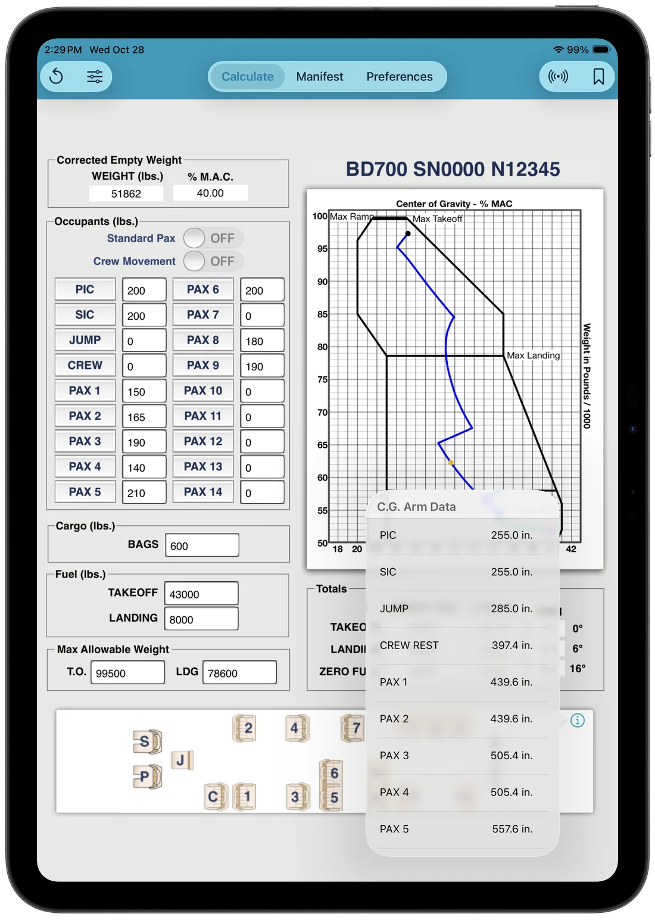Viewport: 655px width, 920px height.
Task: Edit the T.O. max allowable weight field
Action: pyautogui.click(x=127, y=672)
